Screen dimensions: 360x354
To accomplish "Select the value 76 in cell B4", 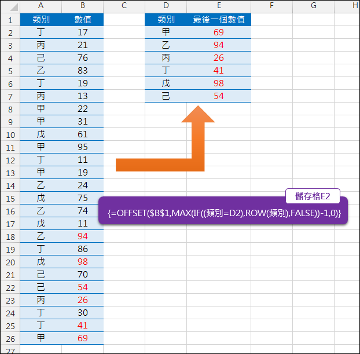I will pyautogui.click(x=83, y=58).
